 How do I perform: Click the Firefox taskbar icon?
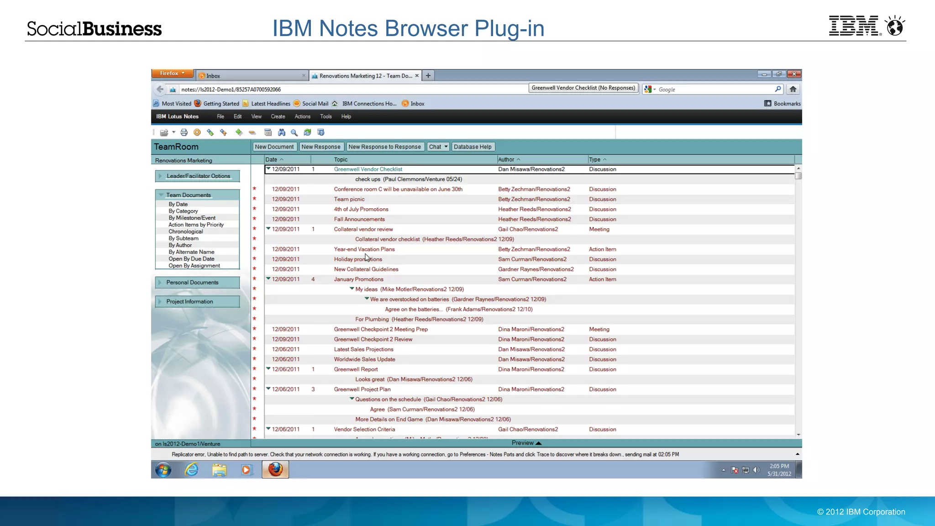click(275, 470)
